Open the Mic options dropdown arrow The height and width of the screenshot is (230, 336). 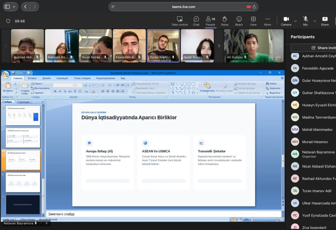[x=314, y=21]
